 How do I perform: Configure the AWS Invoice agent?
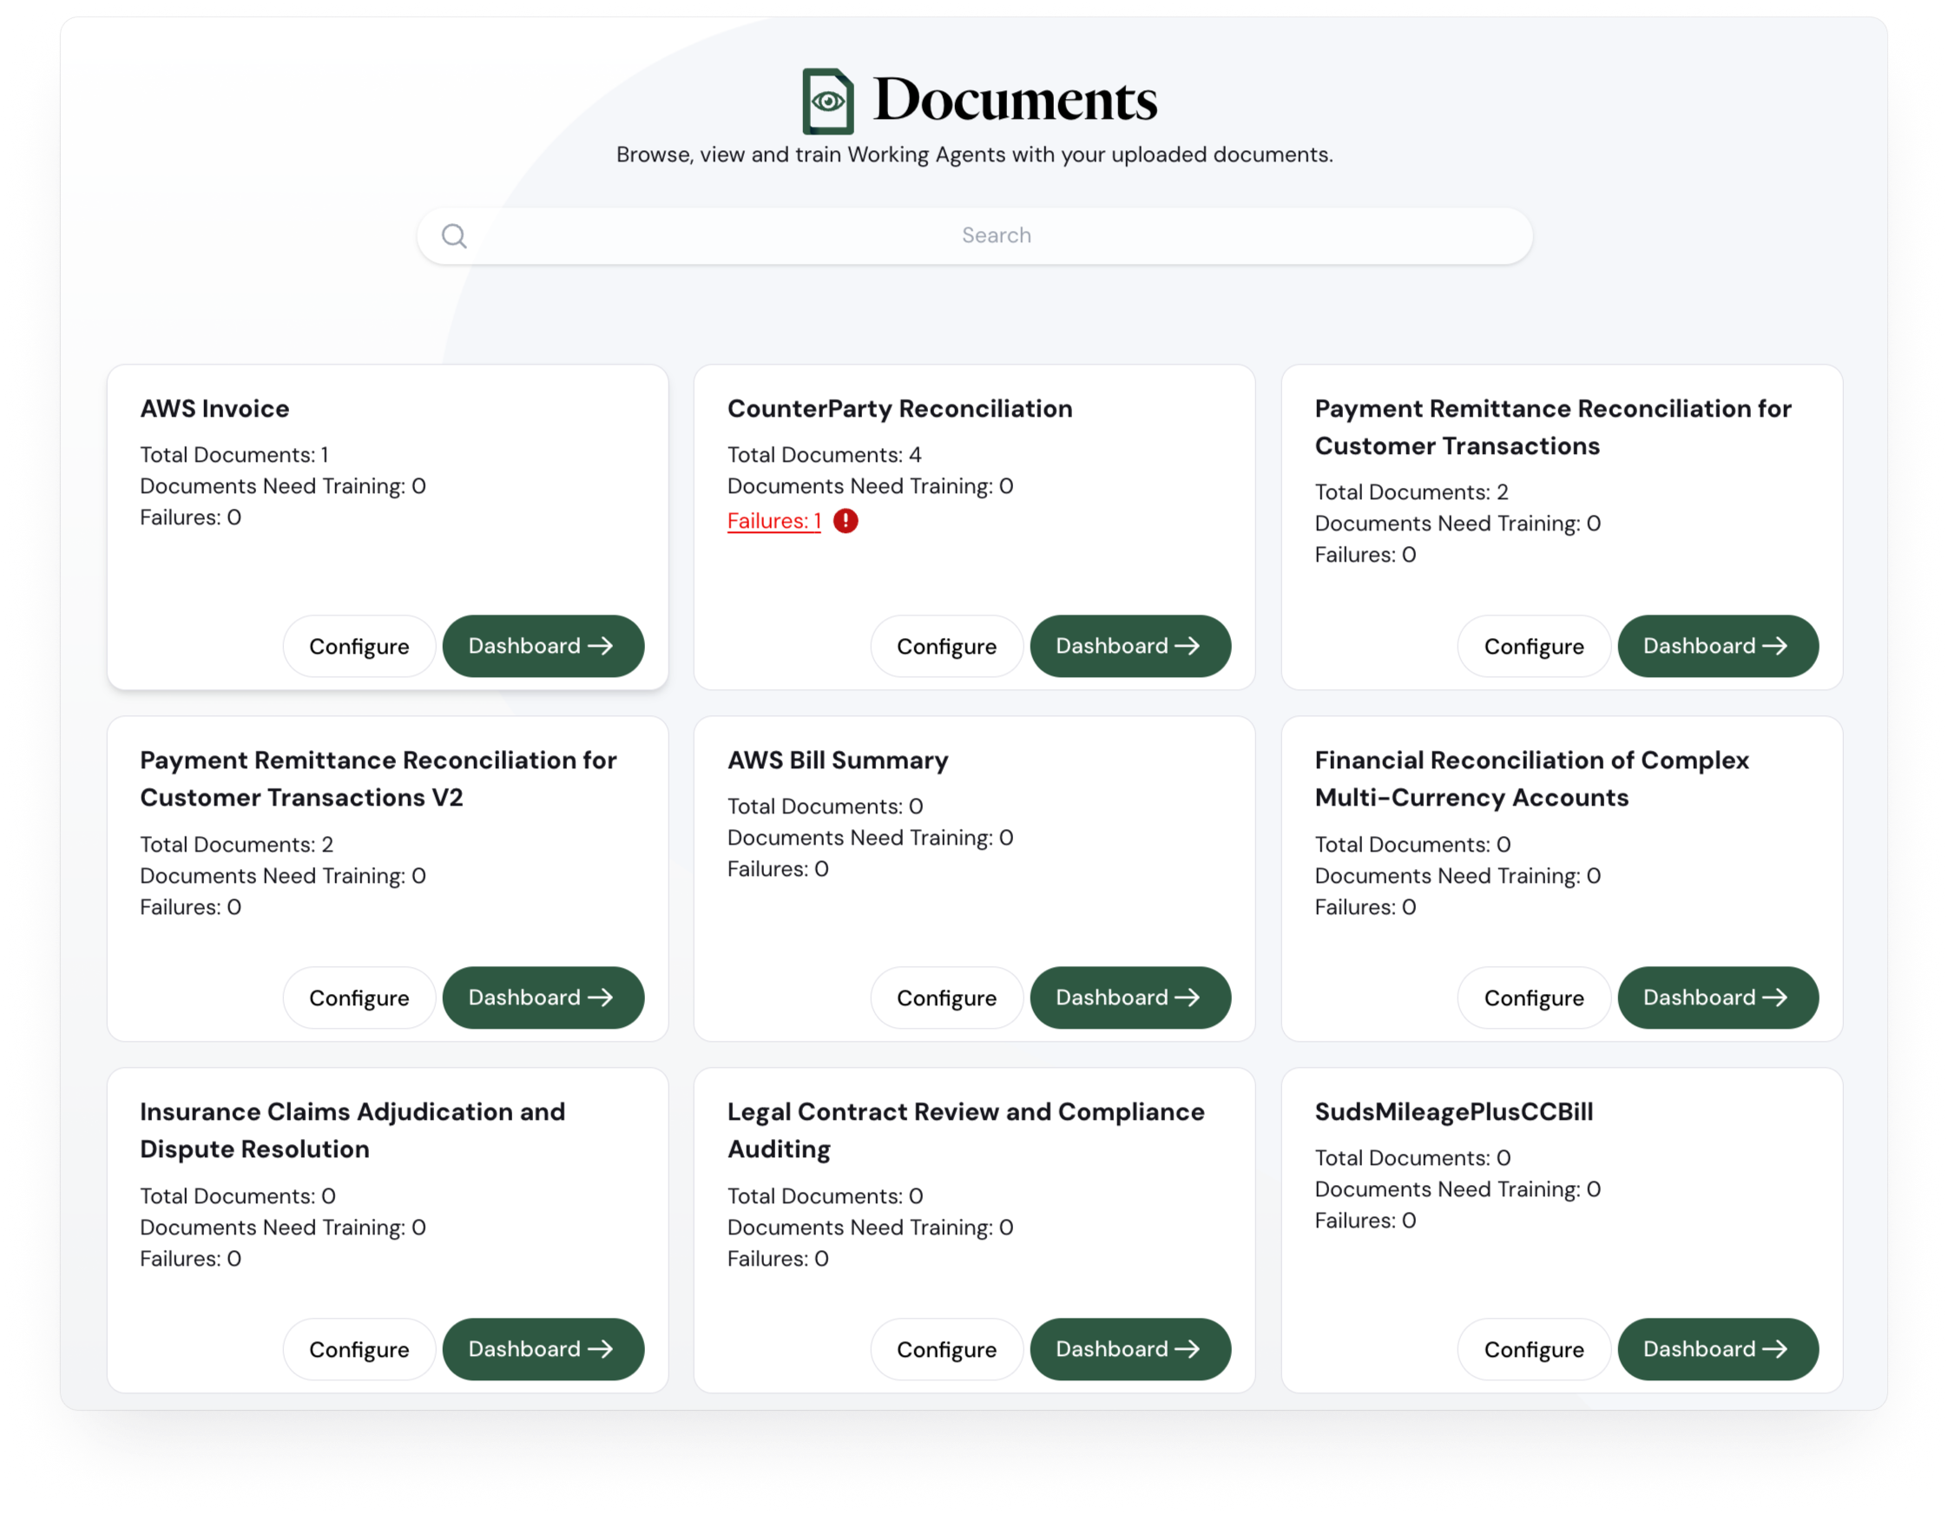(x=359, y=646)
